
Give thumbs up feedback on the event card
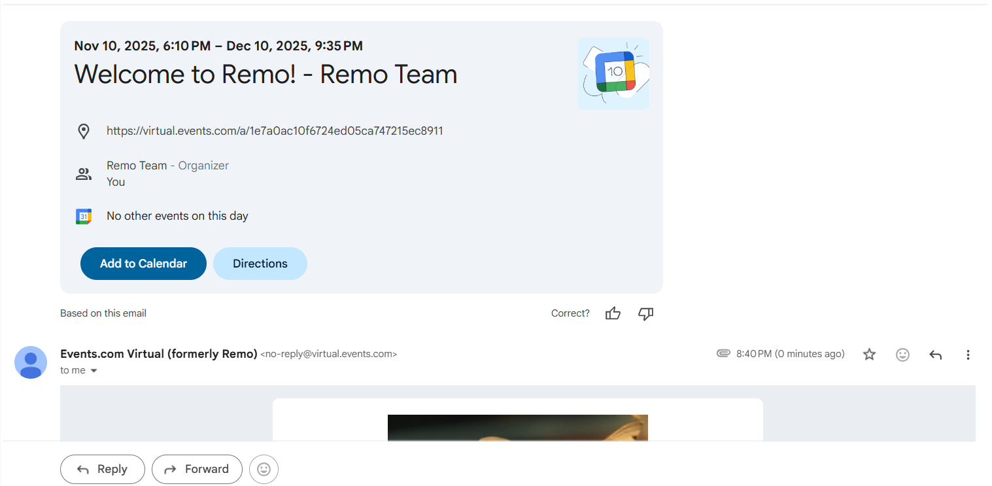click(x=613, y=313)
